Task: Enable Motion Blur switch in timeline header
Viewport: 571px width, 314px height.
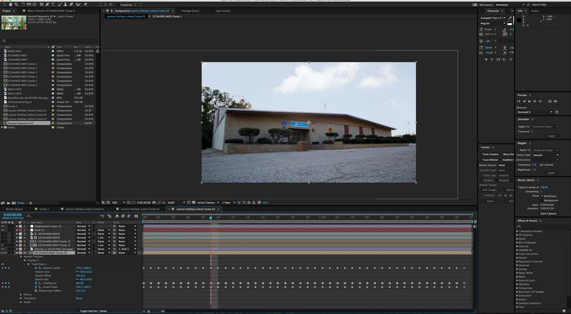Action: [x=128, y=216]
